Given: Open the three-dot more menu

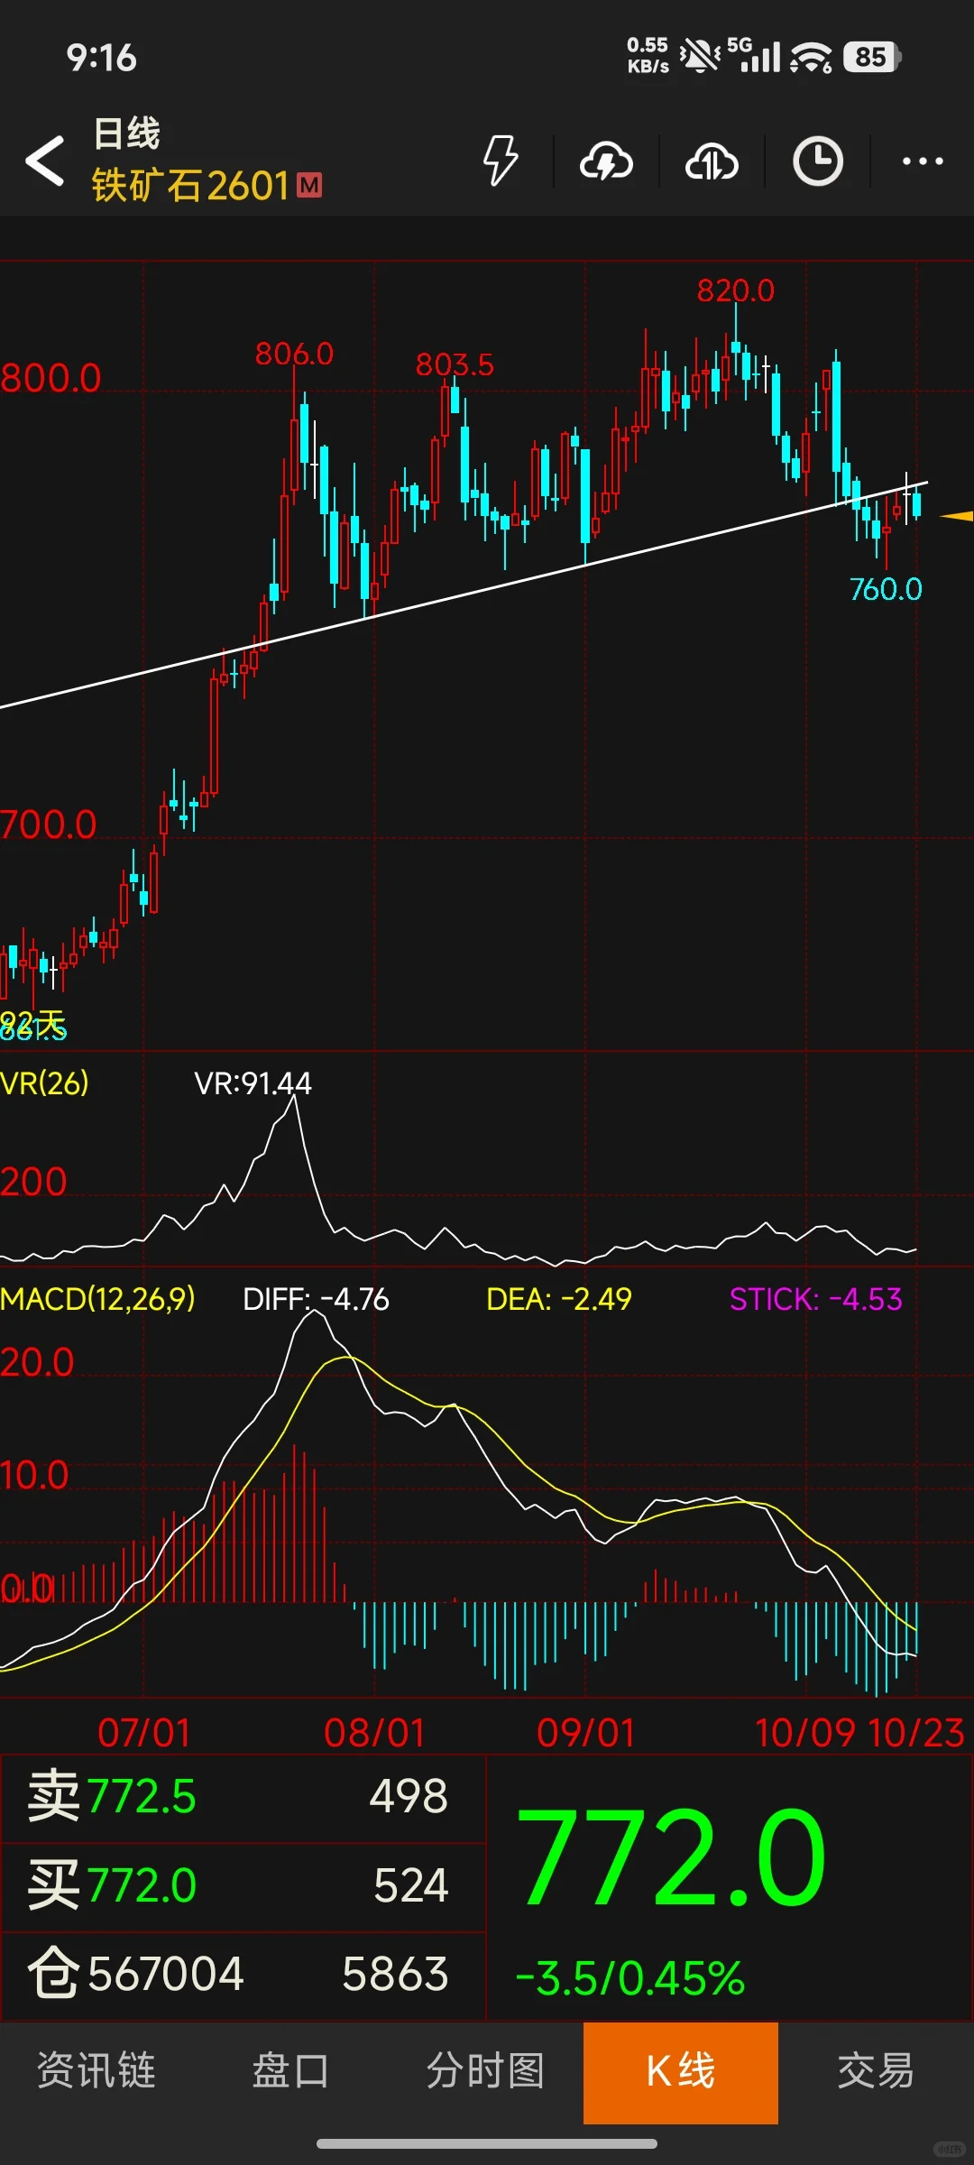Looking at the screenshot, I should point(923,161).
